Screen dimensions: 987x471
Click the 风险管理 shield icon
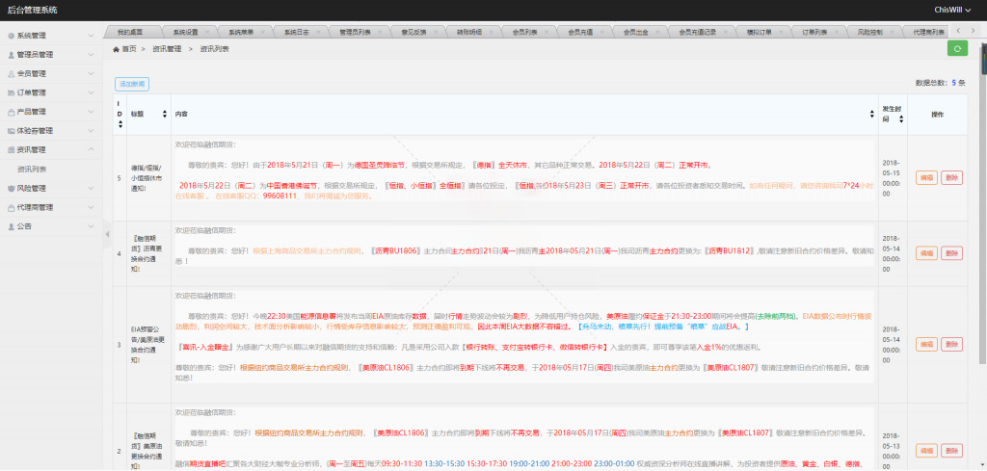(x=11, y=188)
